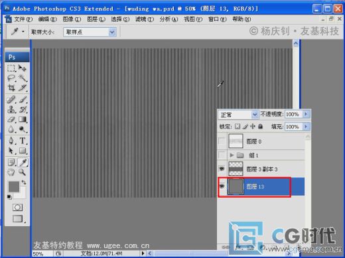Click horizontal scrollbar left arrow

(150, 253)
